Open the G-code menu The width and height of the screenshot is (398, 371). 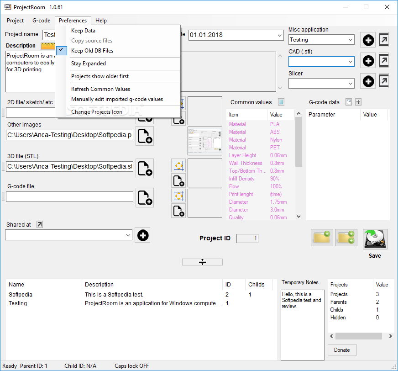42,21
